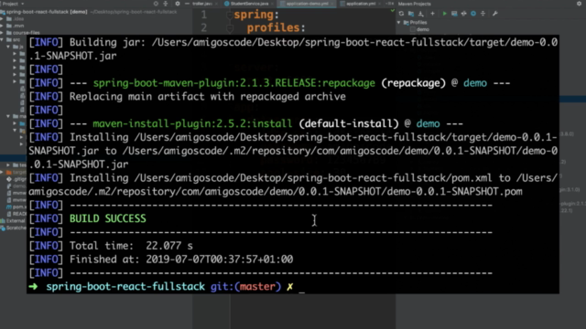Click spring-boot-maven-plugin:2.1.3.RELEASE:repackage text
This screenshot has height=329, width=586.
pos(234,83)
